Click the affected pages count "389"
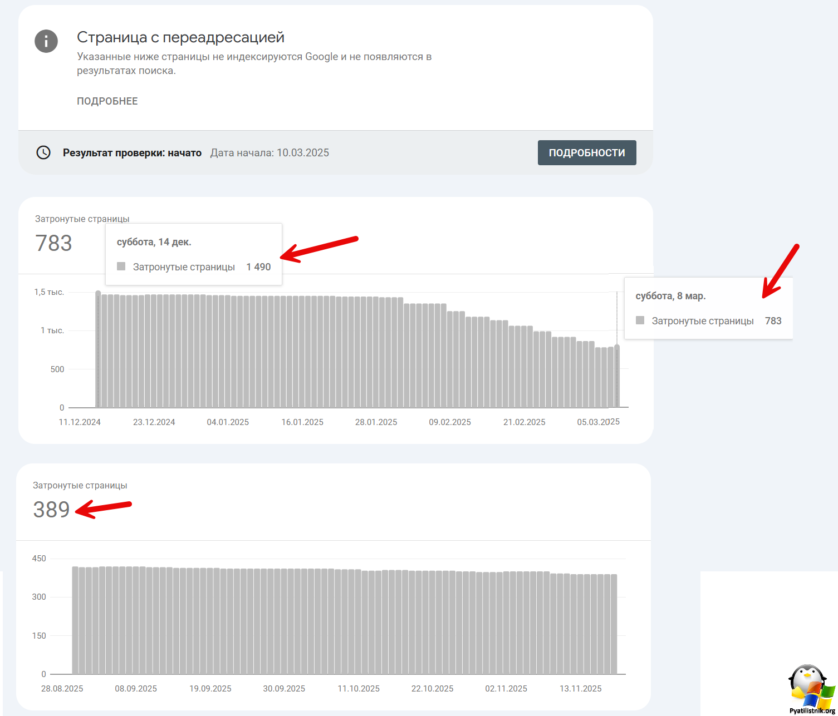 pyautogui.click(x=51, y=510)
